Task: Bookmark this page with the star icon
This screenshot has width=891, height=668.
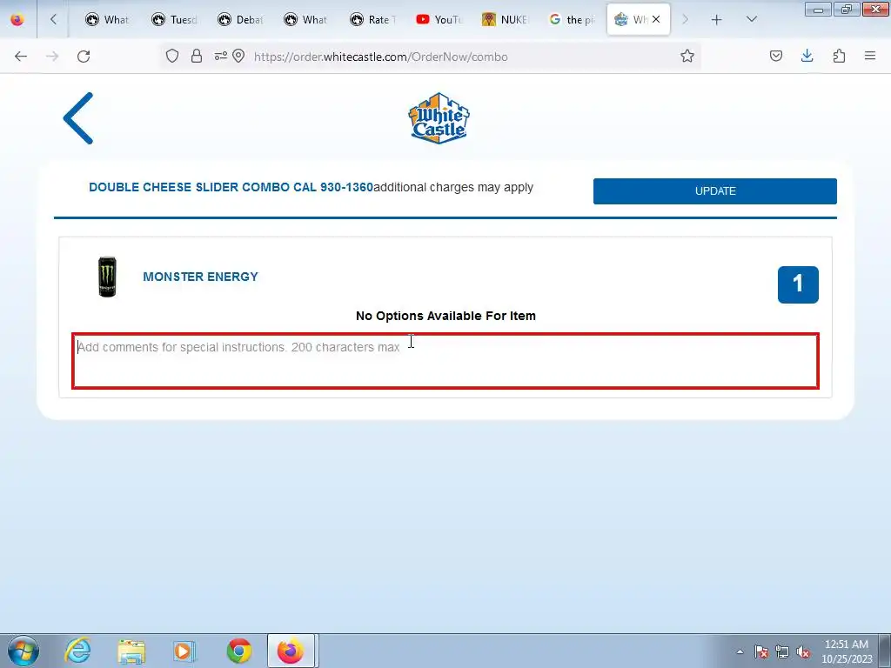Action: tap(687, 57)
